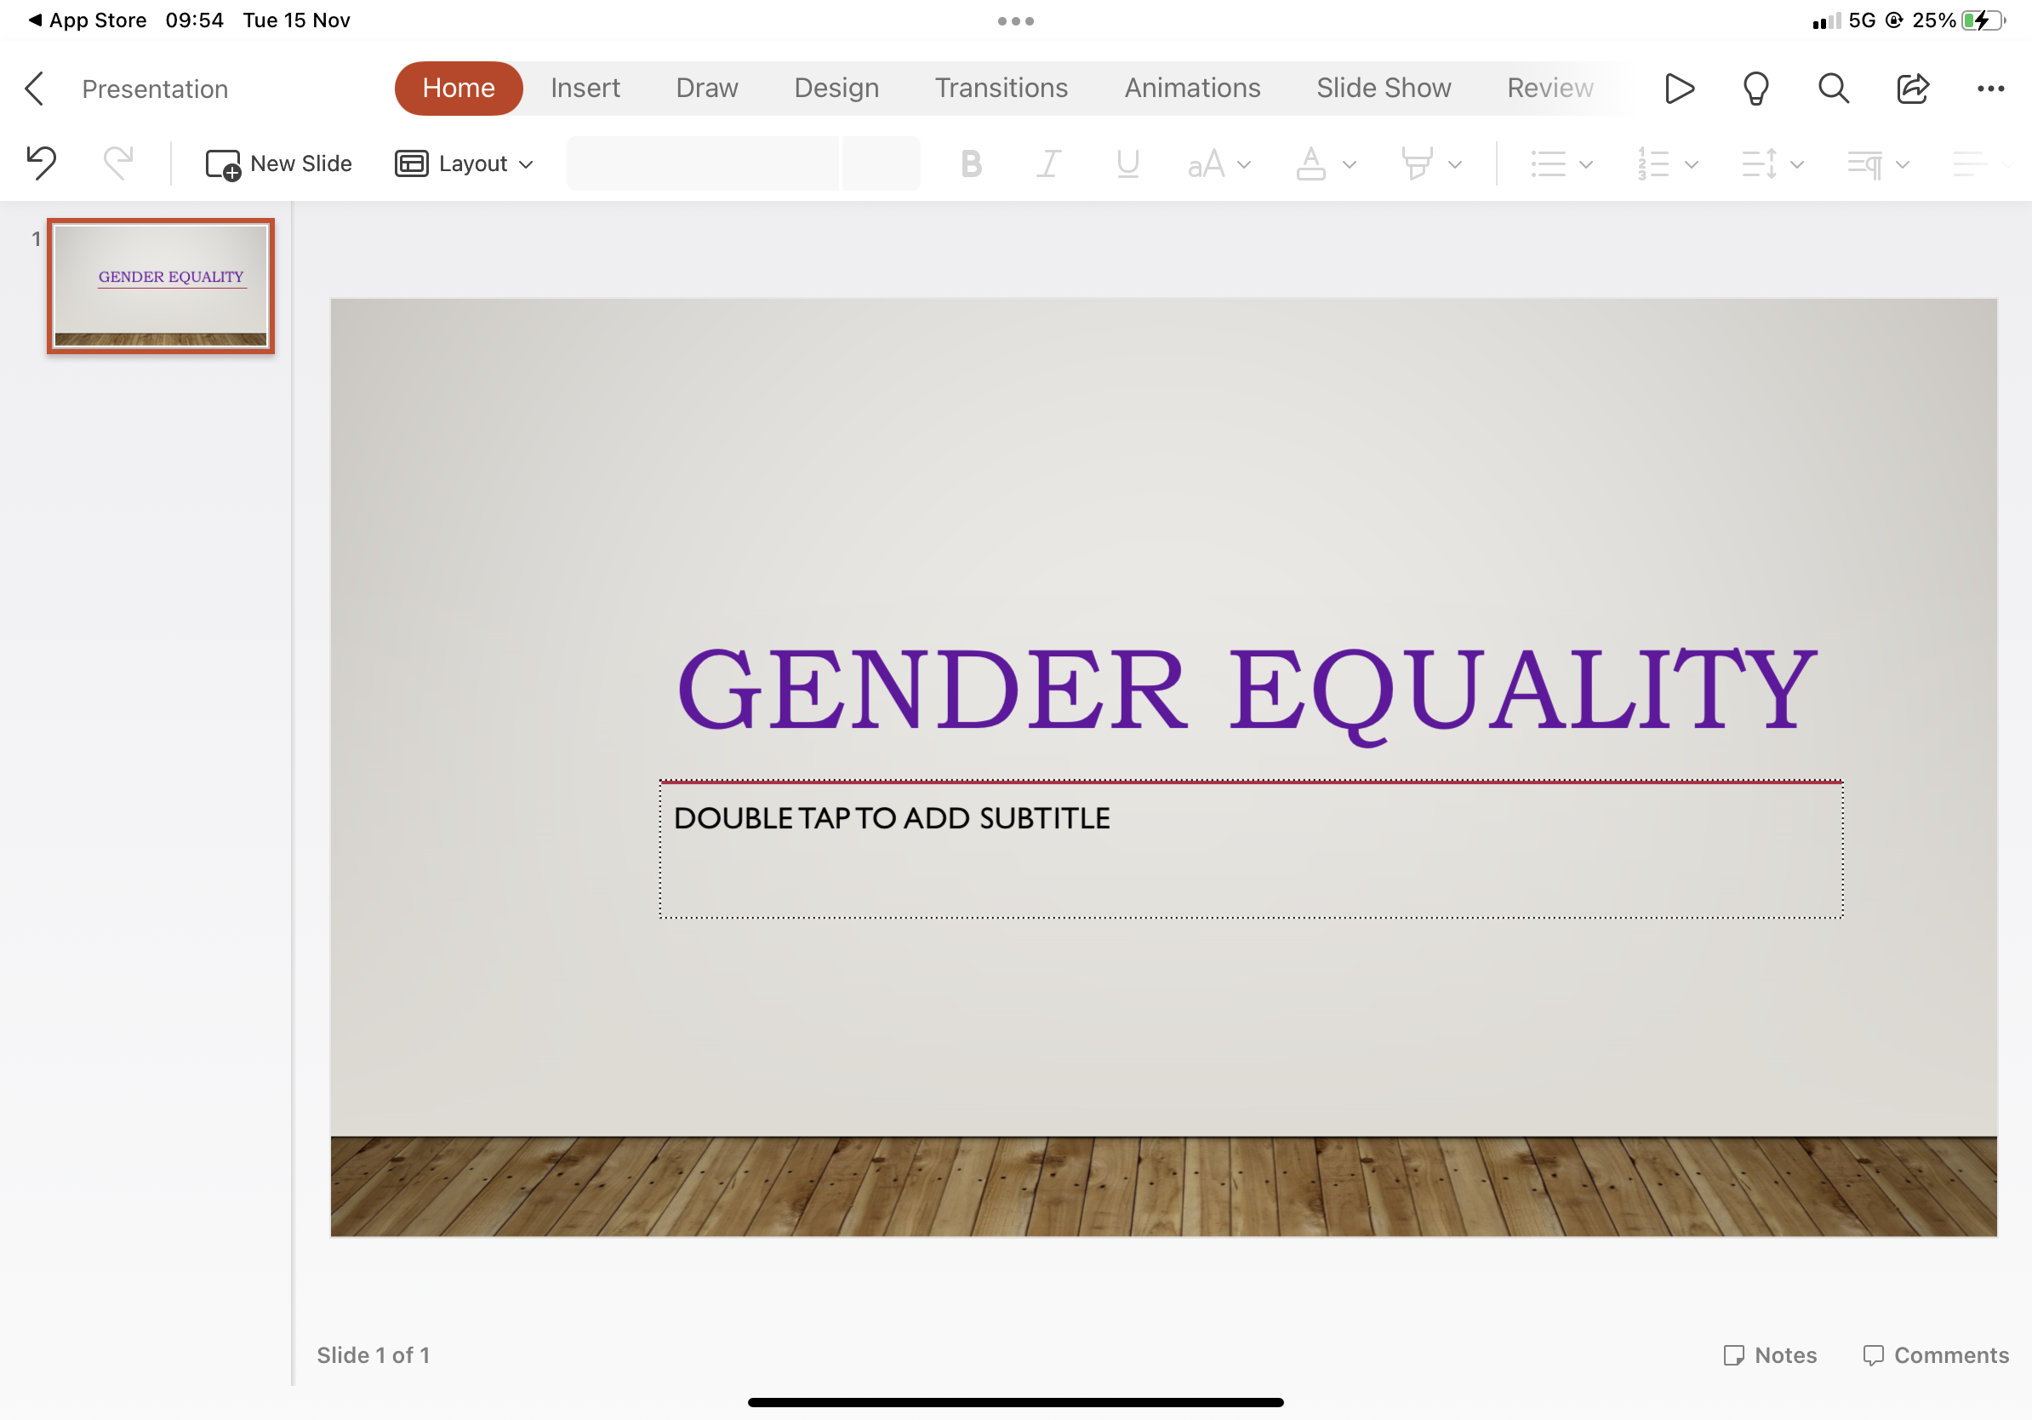
Task: Open the three-dot more options menu
Action: pos(1990,89)
